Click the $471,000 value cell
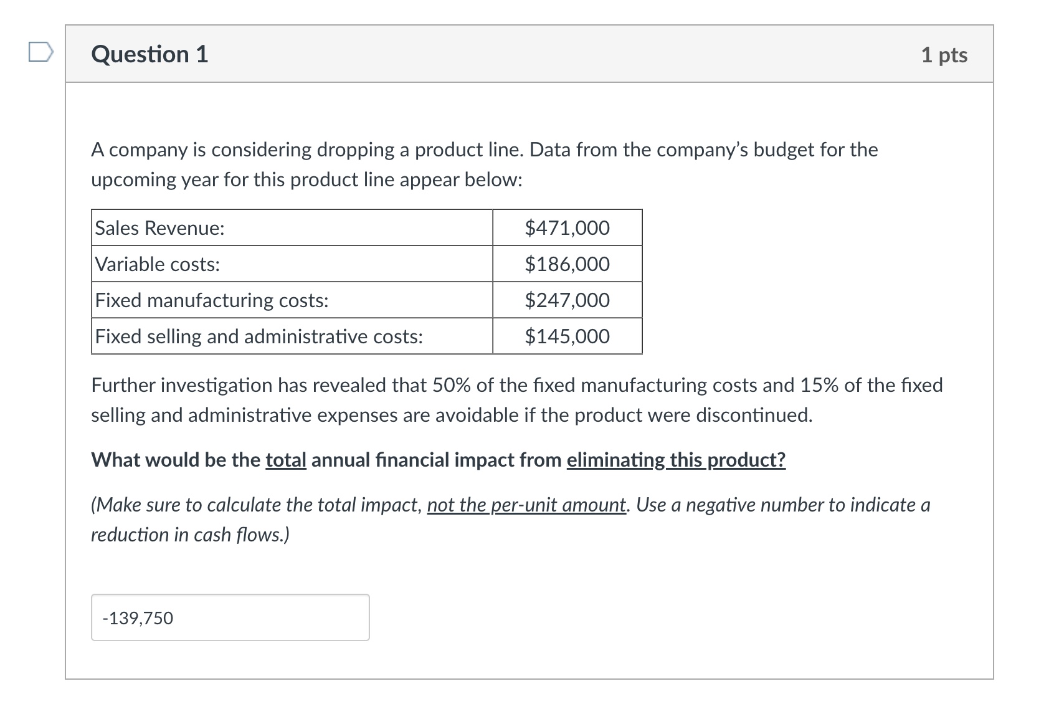 567,228
